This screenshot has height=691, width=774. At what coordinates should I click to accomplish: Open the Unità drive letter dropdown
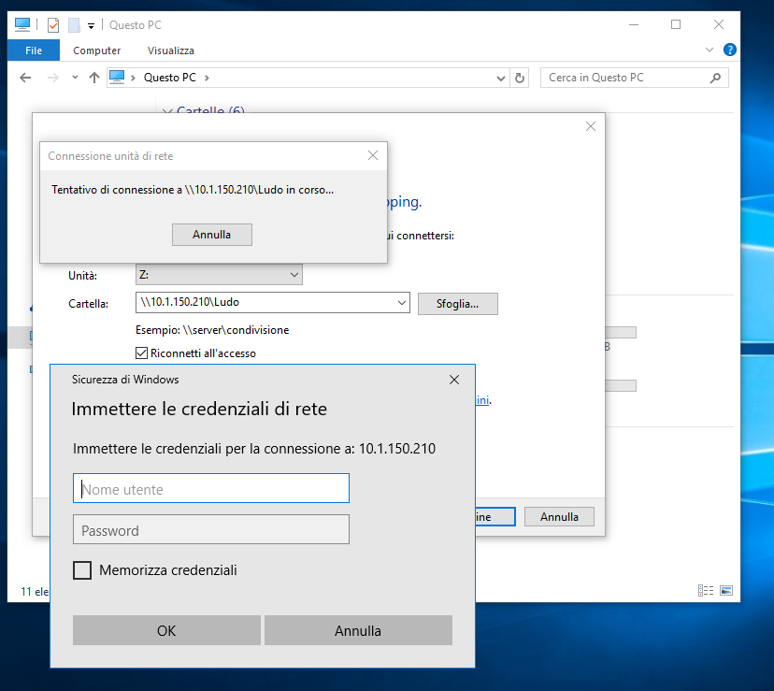tap(294, 275)
